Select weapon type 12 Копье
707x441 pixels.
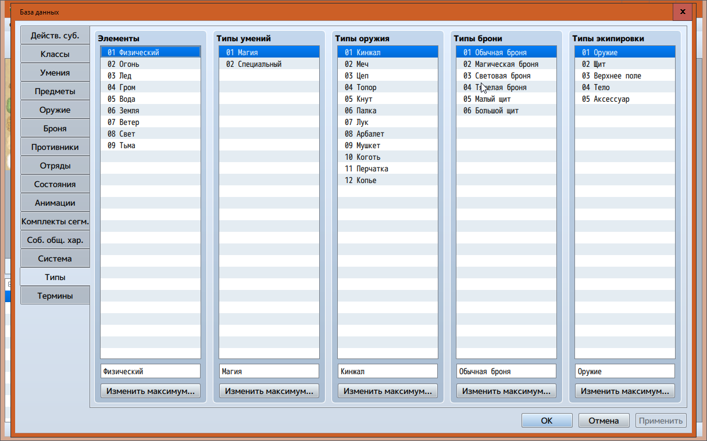coord(388,180)
